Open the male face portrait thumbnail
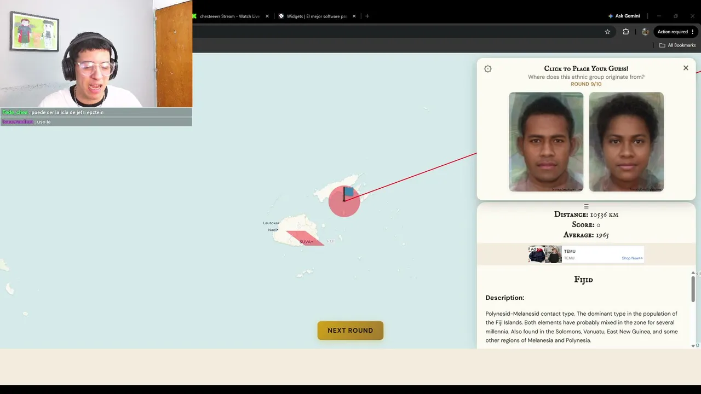The height and width of the screenshot is (394, 701). (x=546, y=142)
